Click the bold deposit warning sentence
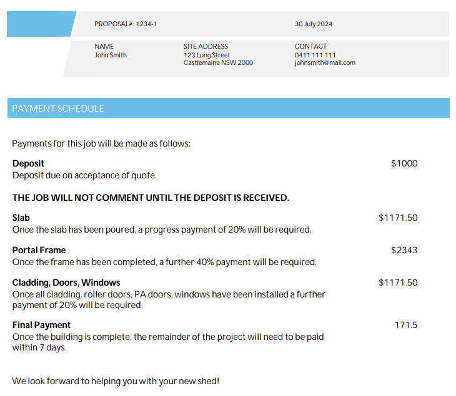This screenshot has width=456, height=396. coord(151,198)
